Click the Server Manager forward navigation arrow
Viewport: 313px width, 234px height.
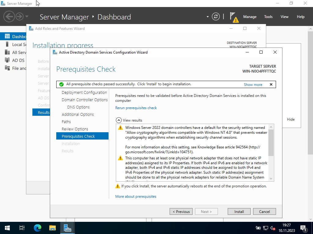tap(20, 16)
